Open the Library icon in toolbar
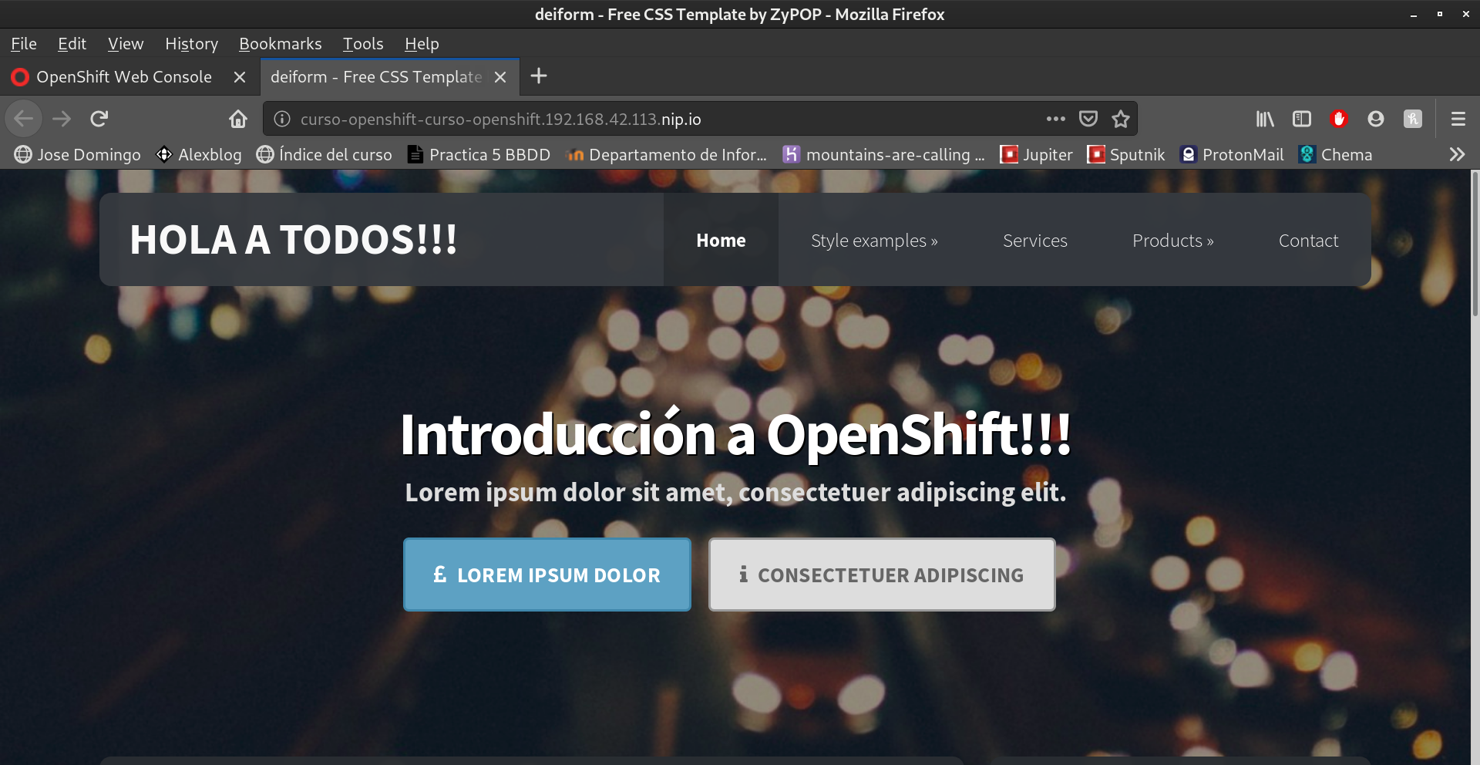This screenshot has height=765, width=1480. tap(1264, 119)
